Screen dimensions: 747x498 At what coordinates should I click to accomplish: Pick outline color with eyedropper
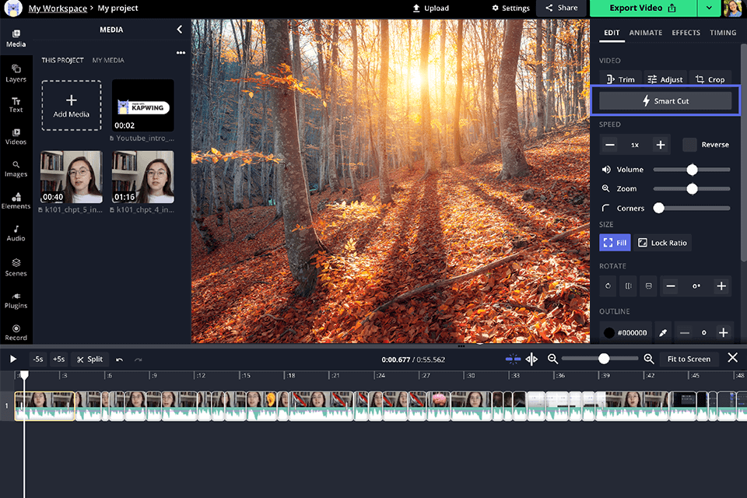click(x=663, y=332)
